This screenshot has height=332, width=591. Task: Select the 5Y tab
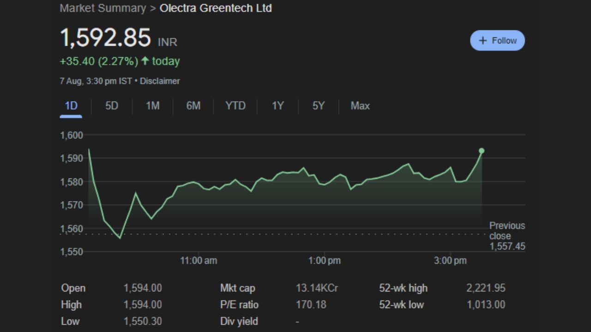318,106
